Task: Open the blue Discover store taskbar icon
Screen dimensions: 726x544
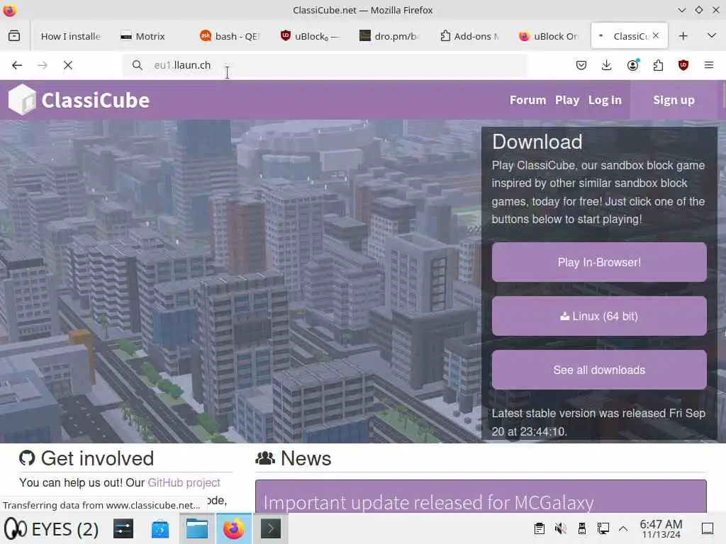Action: pyautogui.click(x=160, y=529)
